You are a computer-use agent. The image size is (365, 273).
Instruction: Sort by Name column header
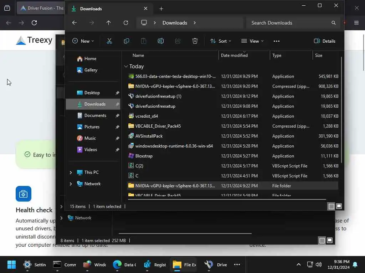(x=138, y=55)
